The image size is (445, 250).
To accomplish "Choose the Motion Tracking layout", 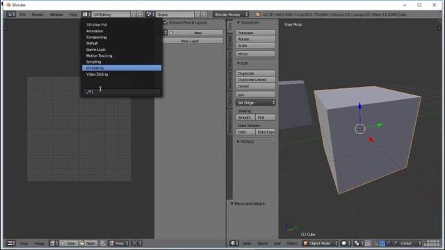I will click(x=122, y=56).
